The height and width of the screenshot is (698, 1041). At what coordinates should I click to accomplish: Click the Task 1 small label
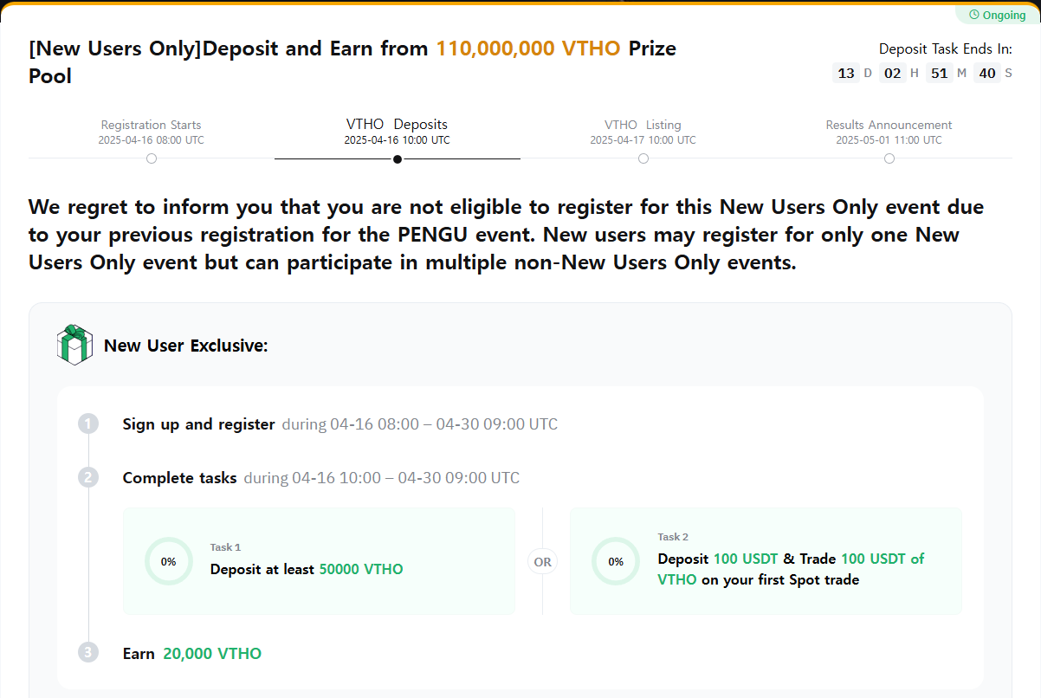(225, 547)
